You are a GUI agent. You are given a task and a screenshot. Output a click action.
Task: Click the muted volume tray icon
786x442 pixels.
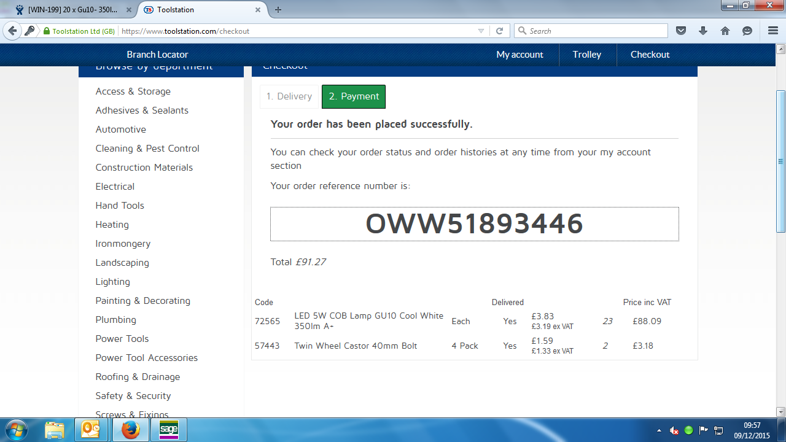coord(674,430)
